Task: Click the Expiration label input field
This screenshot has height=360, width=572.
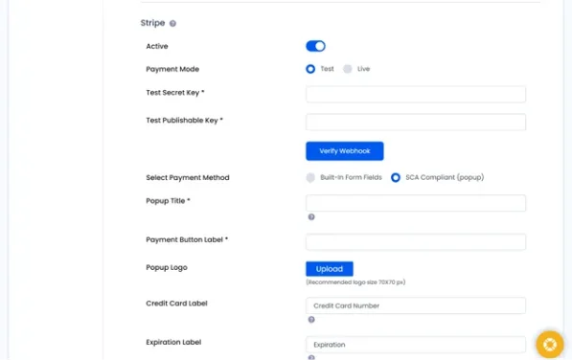Action: [x=416, y=345]
